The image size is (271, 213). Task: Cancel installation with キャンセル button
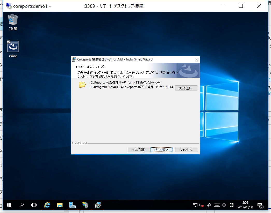(186, 149)
